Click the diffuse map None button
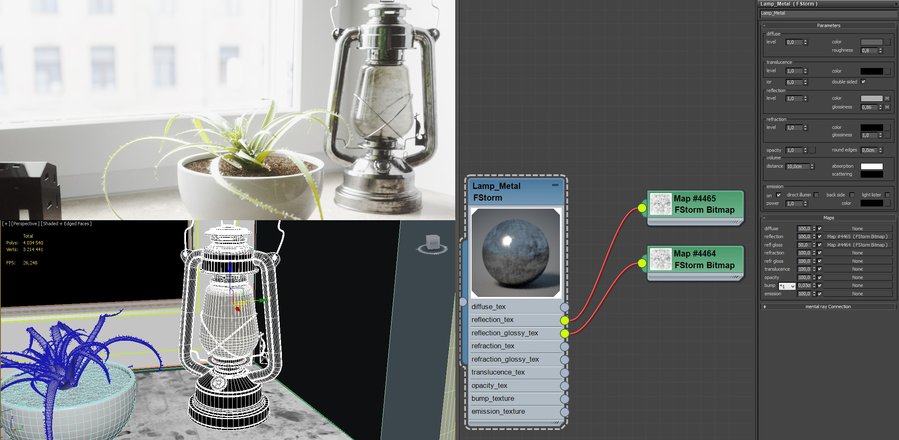Viewport: 899px width, 440px height. [x=857, y=229]
